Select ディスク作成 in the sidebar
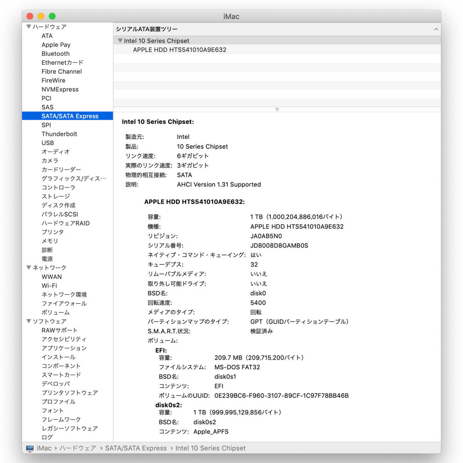Screen dimensions: 463x463 tap(59, 205)
